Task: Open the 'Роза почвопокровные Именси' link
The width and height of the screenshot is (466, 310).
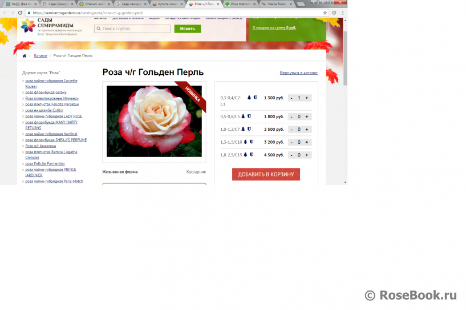Action: click(52, 98)
